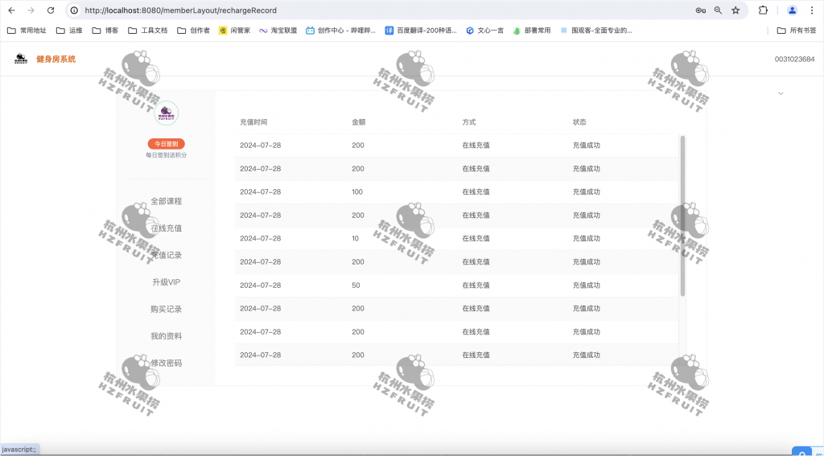The height and width of the screenshot is (456, 824).
Task: Open the 闲管家 bookmark
Action: 235,31
